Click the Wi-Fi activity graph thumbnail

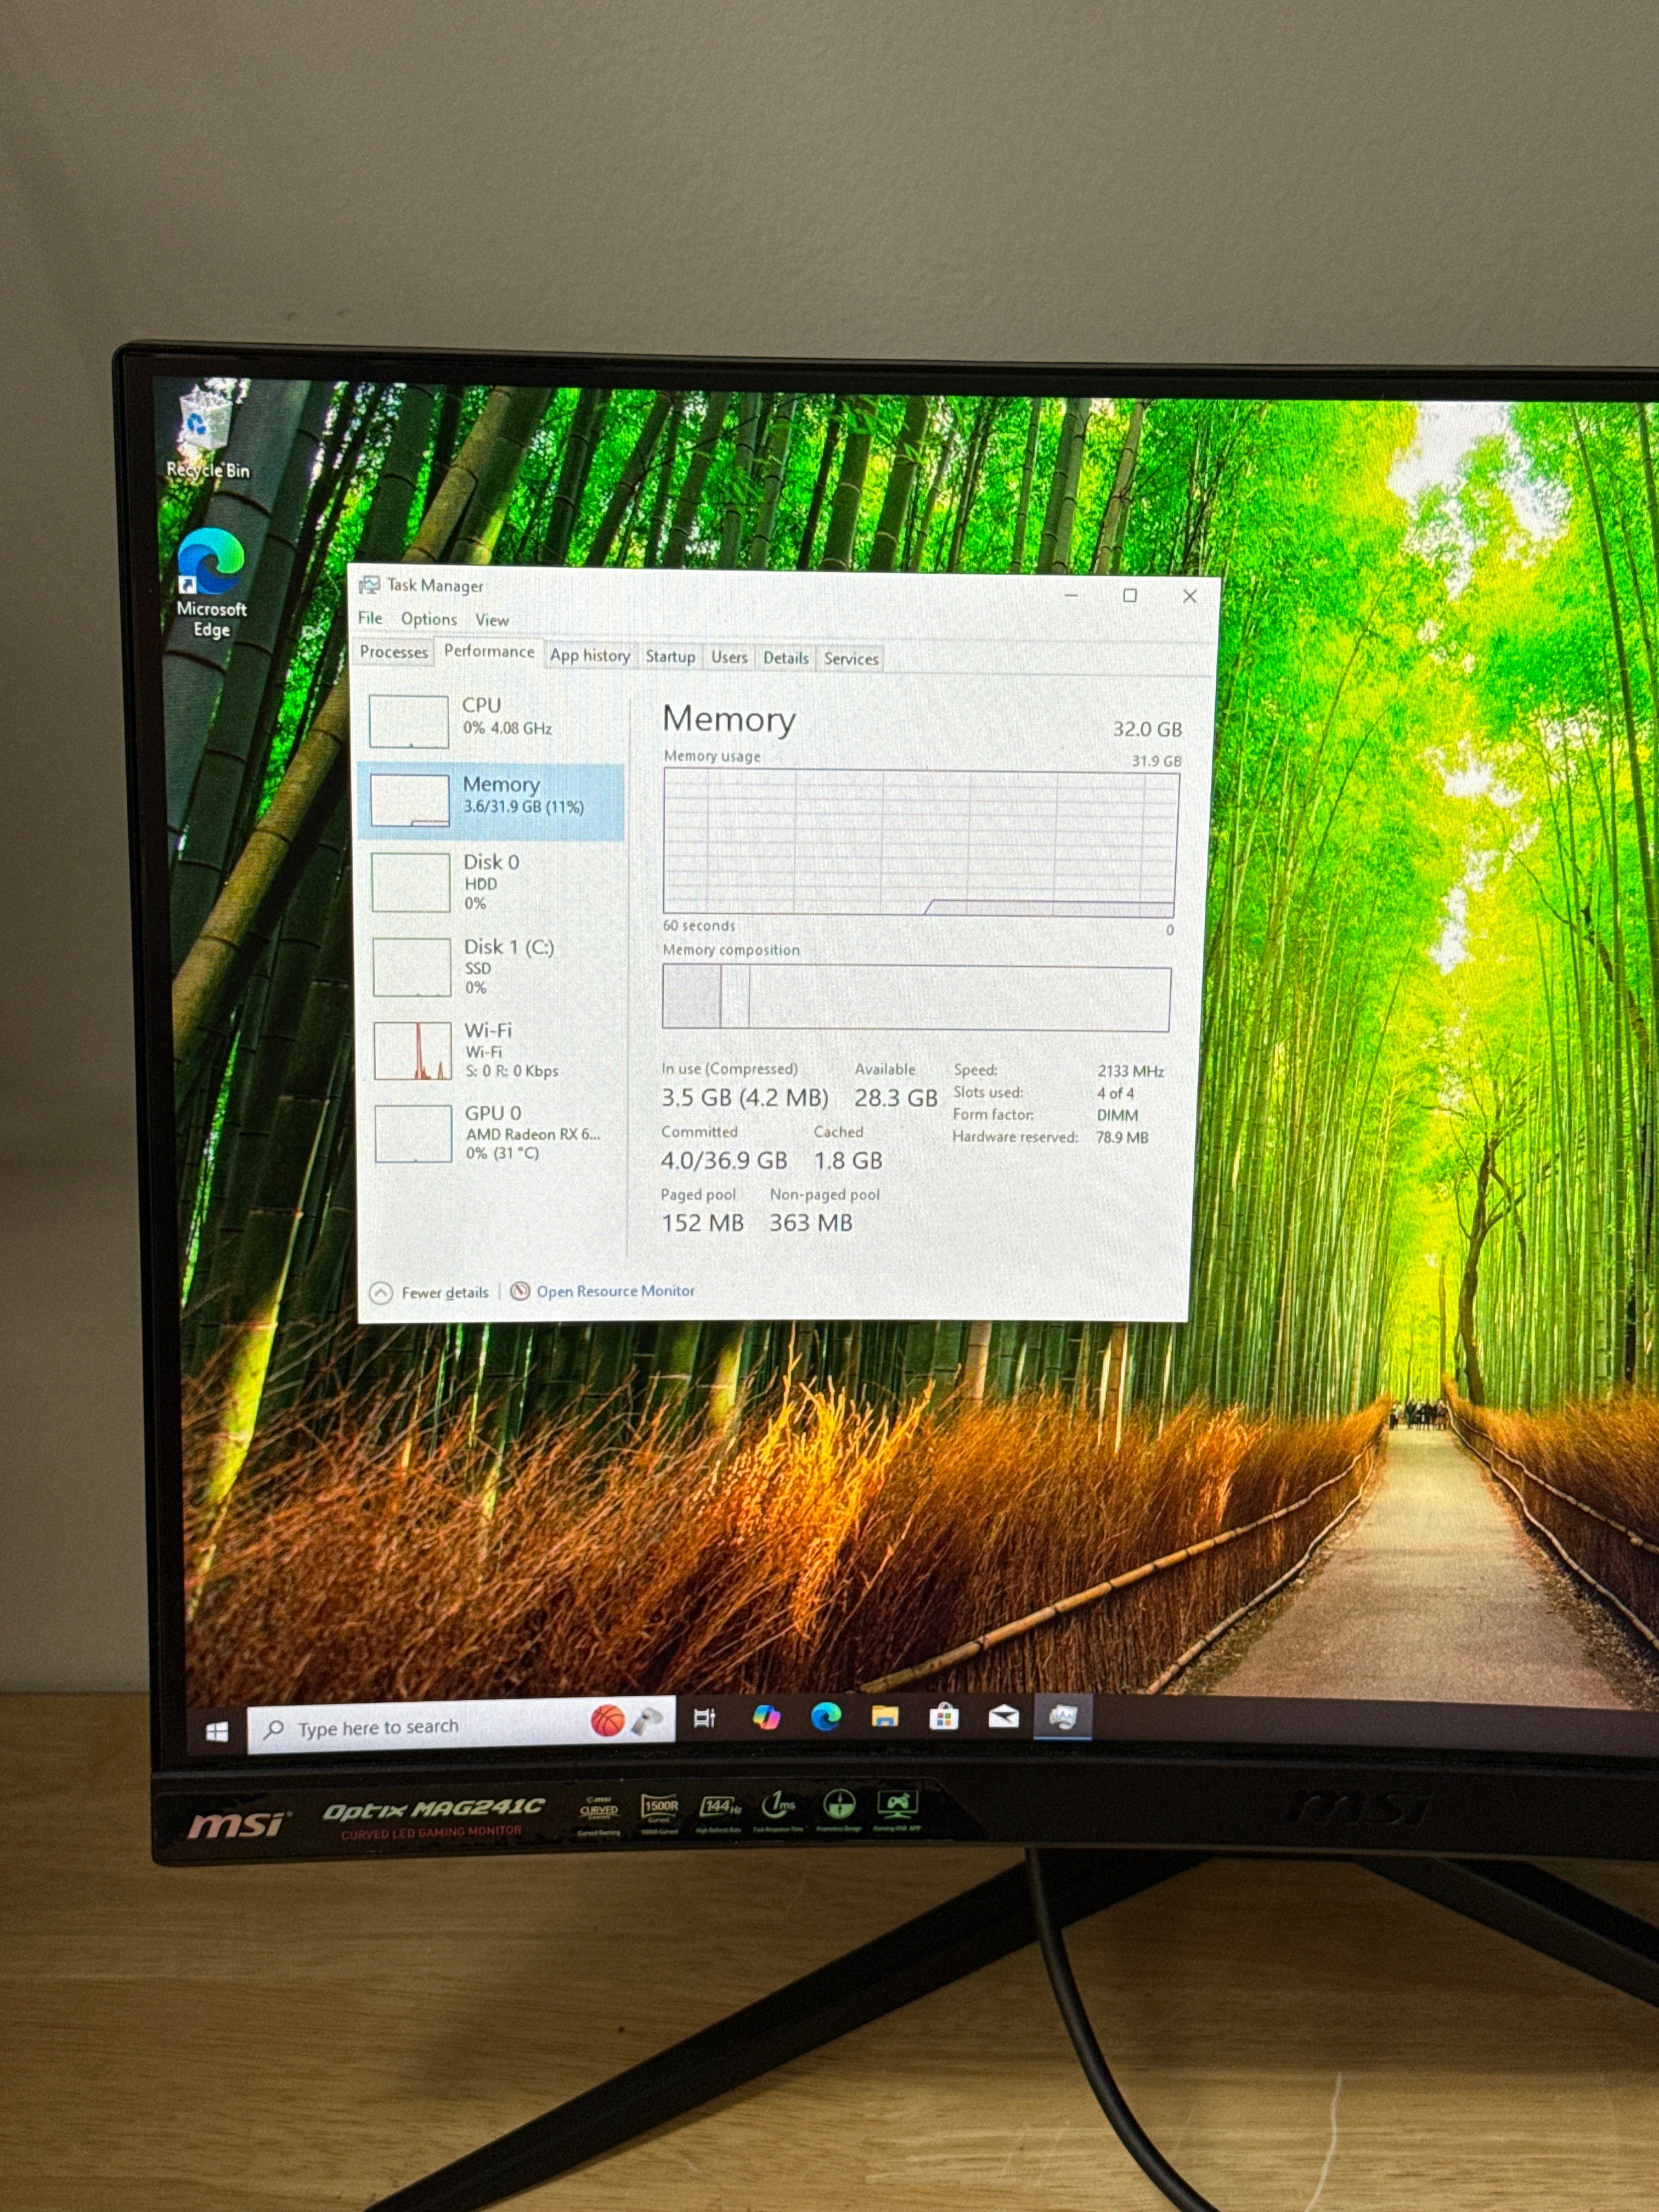pyautogui.click(x=413, y=1050)
